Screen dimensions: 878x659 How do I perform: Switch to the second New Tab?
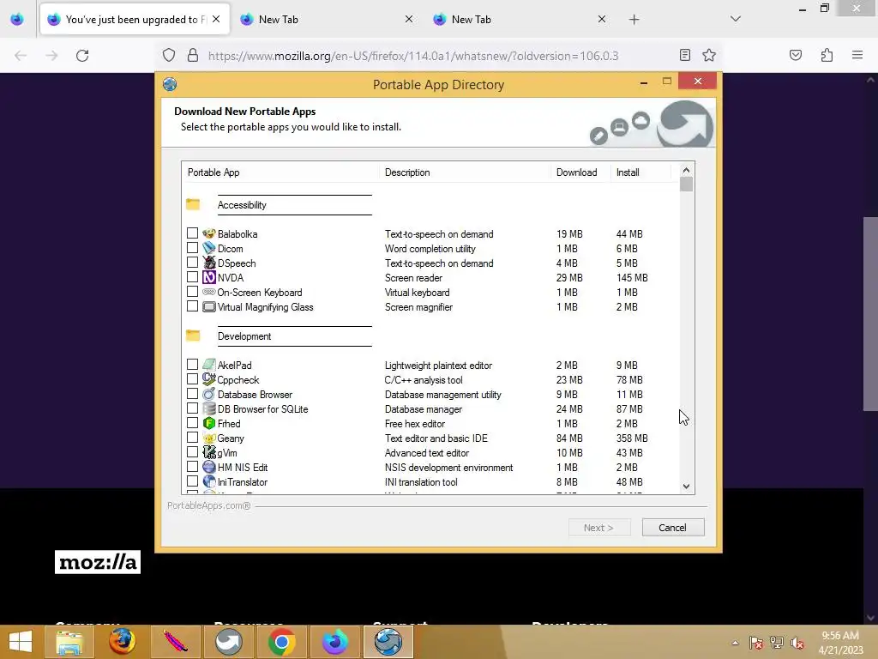328,19
